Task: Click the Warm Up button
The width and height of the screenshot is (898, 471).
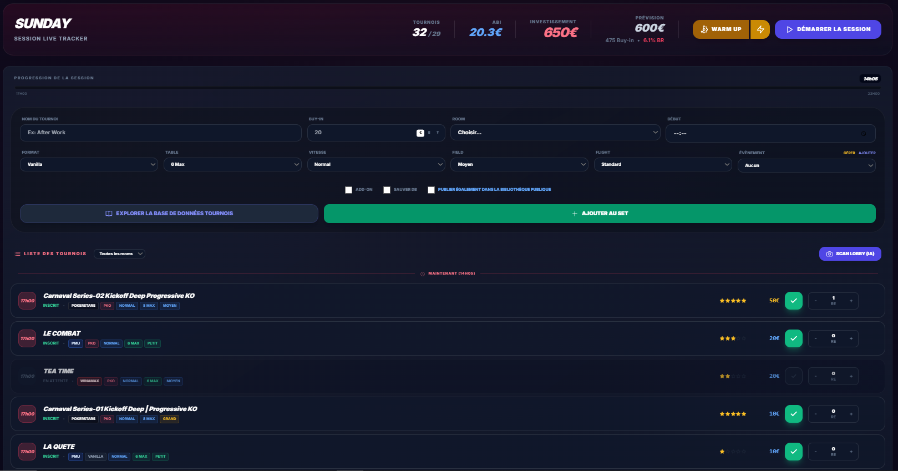Action: click(721, 29)
